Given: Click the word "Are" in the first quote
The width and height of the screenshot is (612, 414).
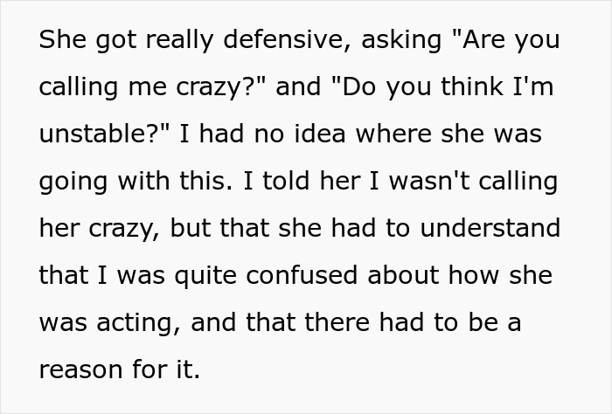Looking at the screenshot, I should (470, 41).
